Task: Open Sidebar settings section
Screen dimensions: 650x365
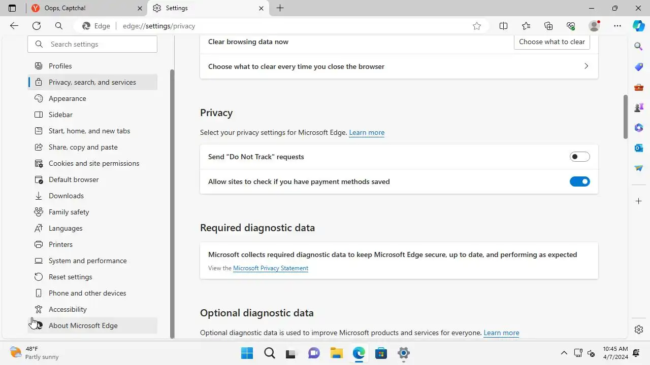Action: (x=92, y=115)
